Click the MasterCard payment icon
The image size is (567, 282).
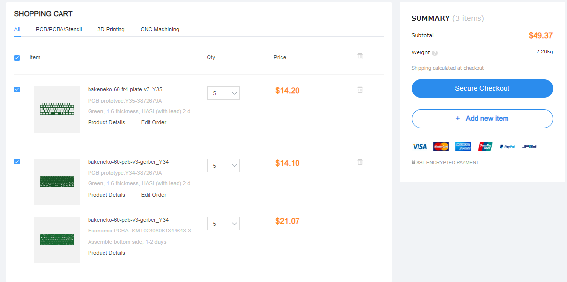(441, 146)
